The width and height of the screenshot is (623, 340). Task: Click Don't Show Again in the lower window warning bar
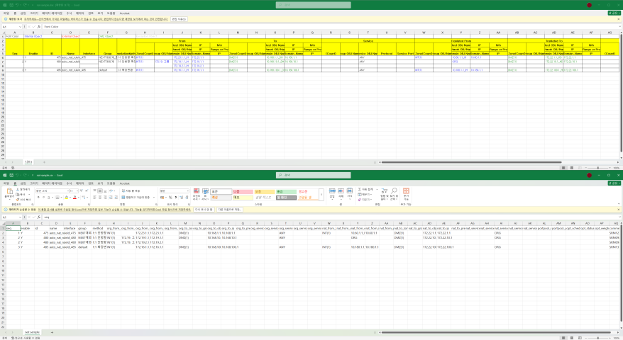(x=204, y=210)
